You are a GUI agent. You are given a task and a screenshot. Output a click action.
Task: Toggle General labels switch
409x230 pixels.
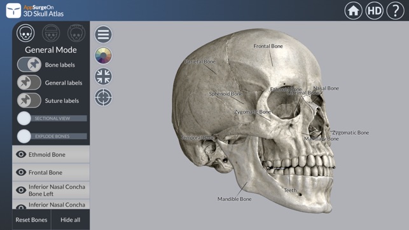click(x=29, y=83)
